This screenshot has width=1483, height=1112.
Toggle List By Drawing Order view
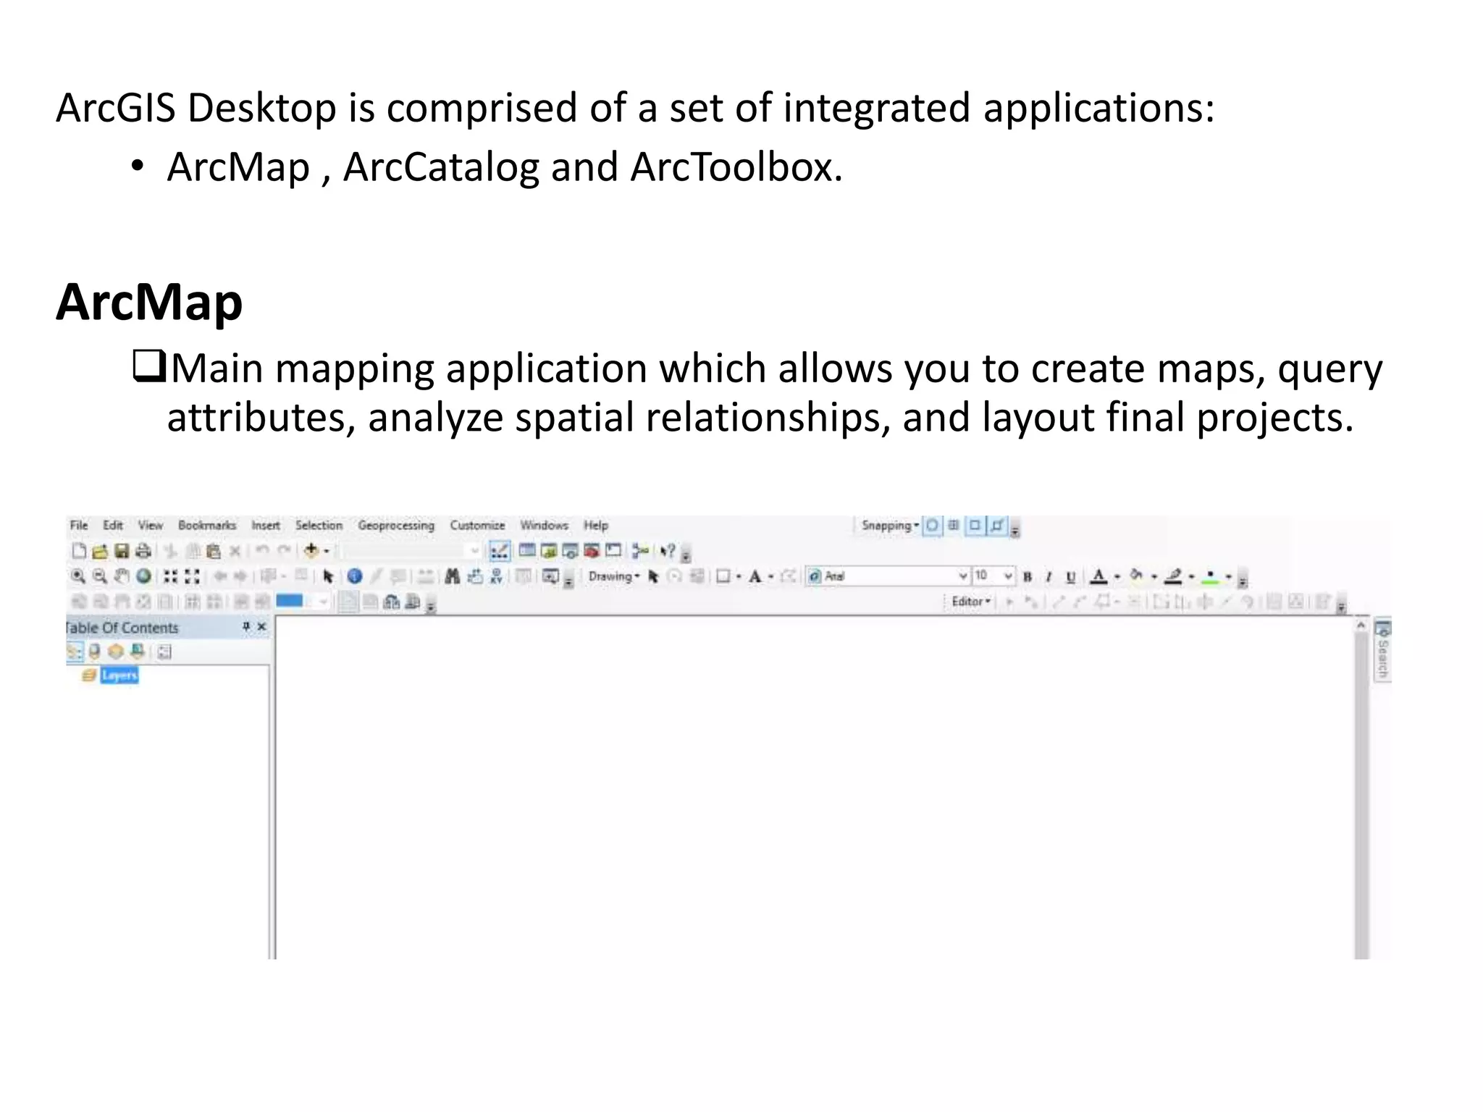click(74, 652)
